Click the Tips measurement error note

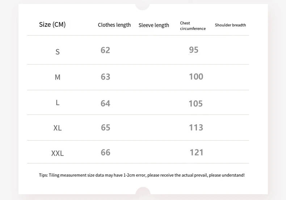(x=142, y=175)
